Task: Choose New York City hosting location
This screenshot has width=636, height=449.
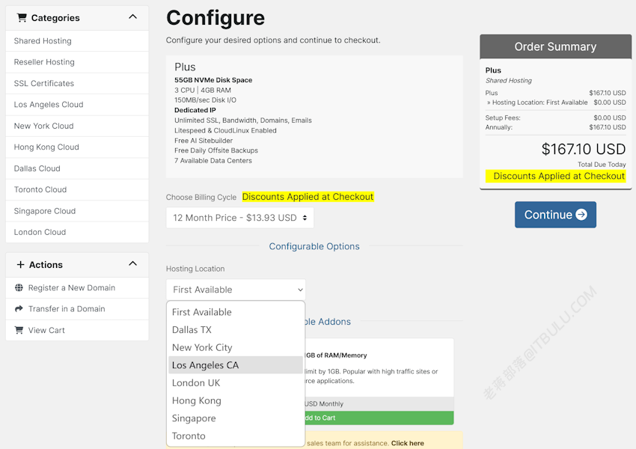Action: pyautogui.click(x=236, y=347)
